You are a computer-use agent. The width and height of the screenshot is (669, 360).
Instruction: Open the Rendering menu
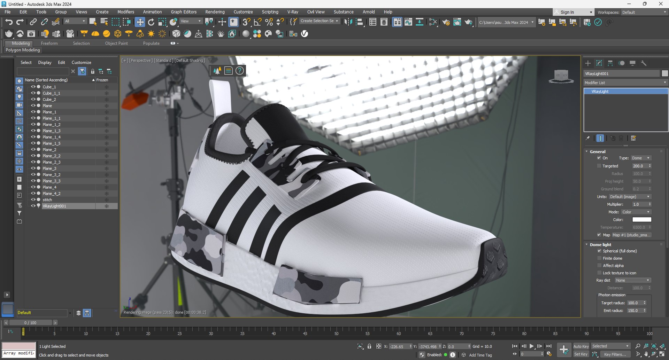[215, 12]
